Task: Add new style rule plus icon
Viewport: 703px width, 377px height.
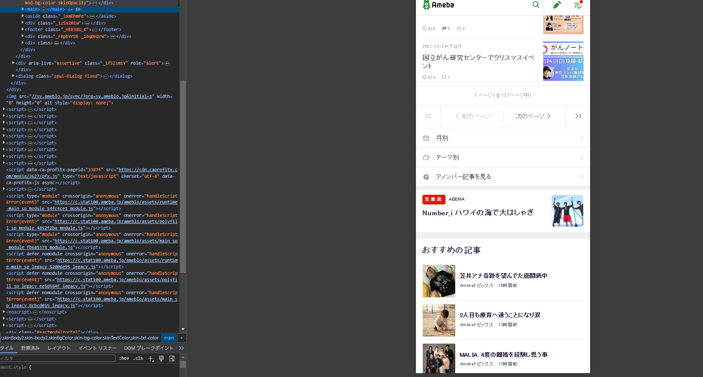Action: [x=151, y=358]
